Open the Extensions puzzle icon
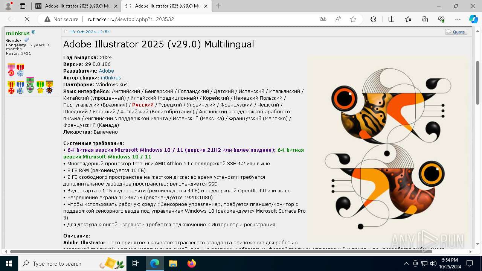The width and height of the screenshot is (482, 271). [373, 19]
